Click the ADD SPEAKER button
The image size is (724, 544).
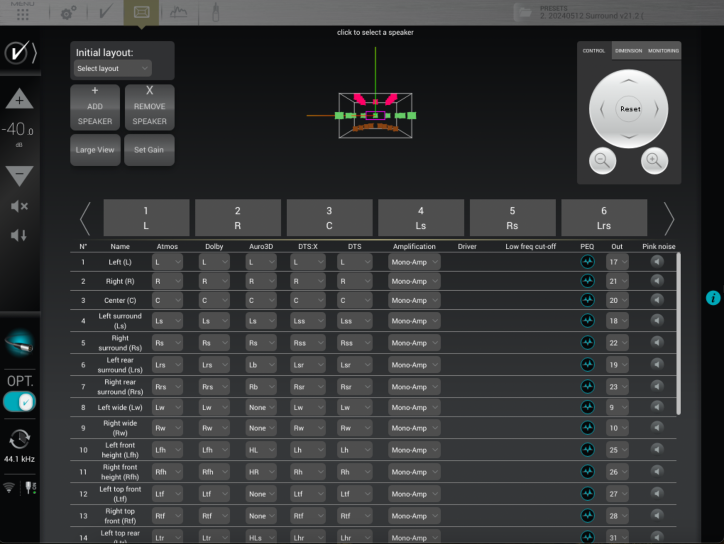click(95, 107)
